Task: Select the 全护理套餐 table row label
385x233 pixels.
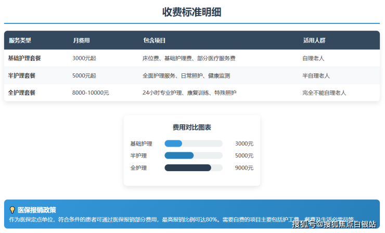Action: [21, 93]
